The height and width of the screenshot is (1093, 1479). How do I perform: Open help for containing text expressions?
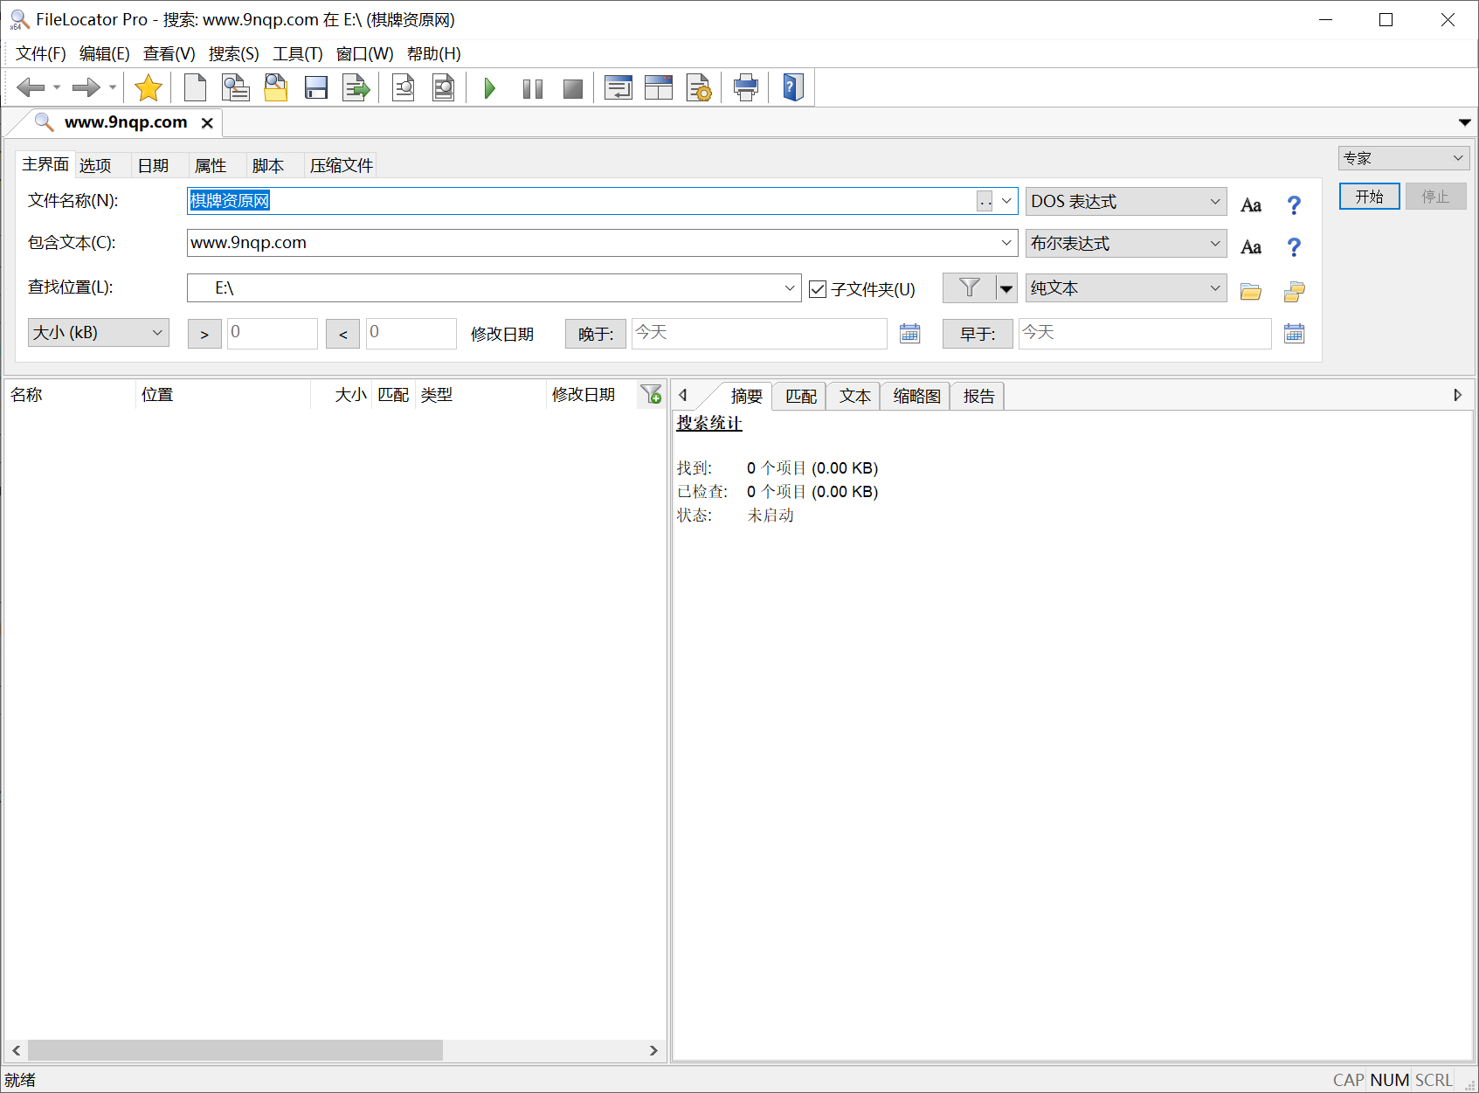click(1294, 247)
